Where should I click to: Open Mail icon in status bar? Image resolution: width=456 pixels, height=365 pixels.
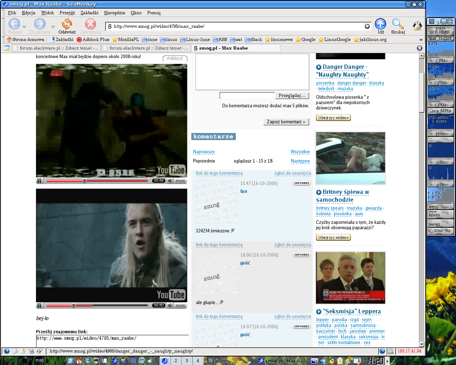15,351
